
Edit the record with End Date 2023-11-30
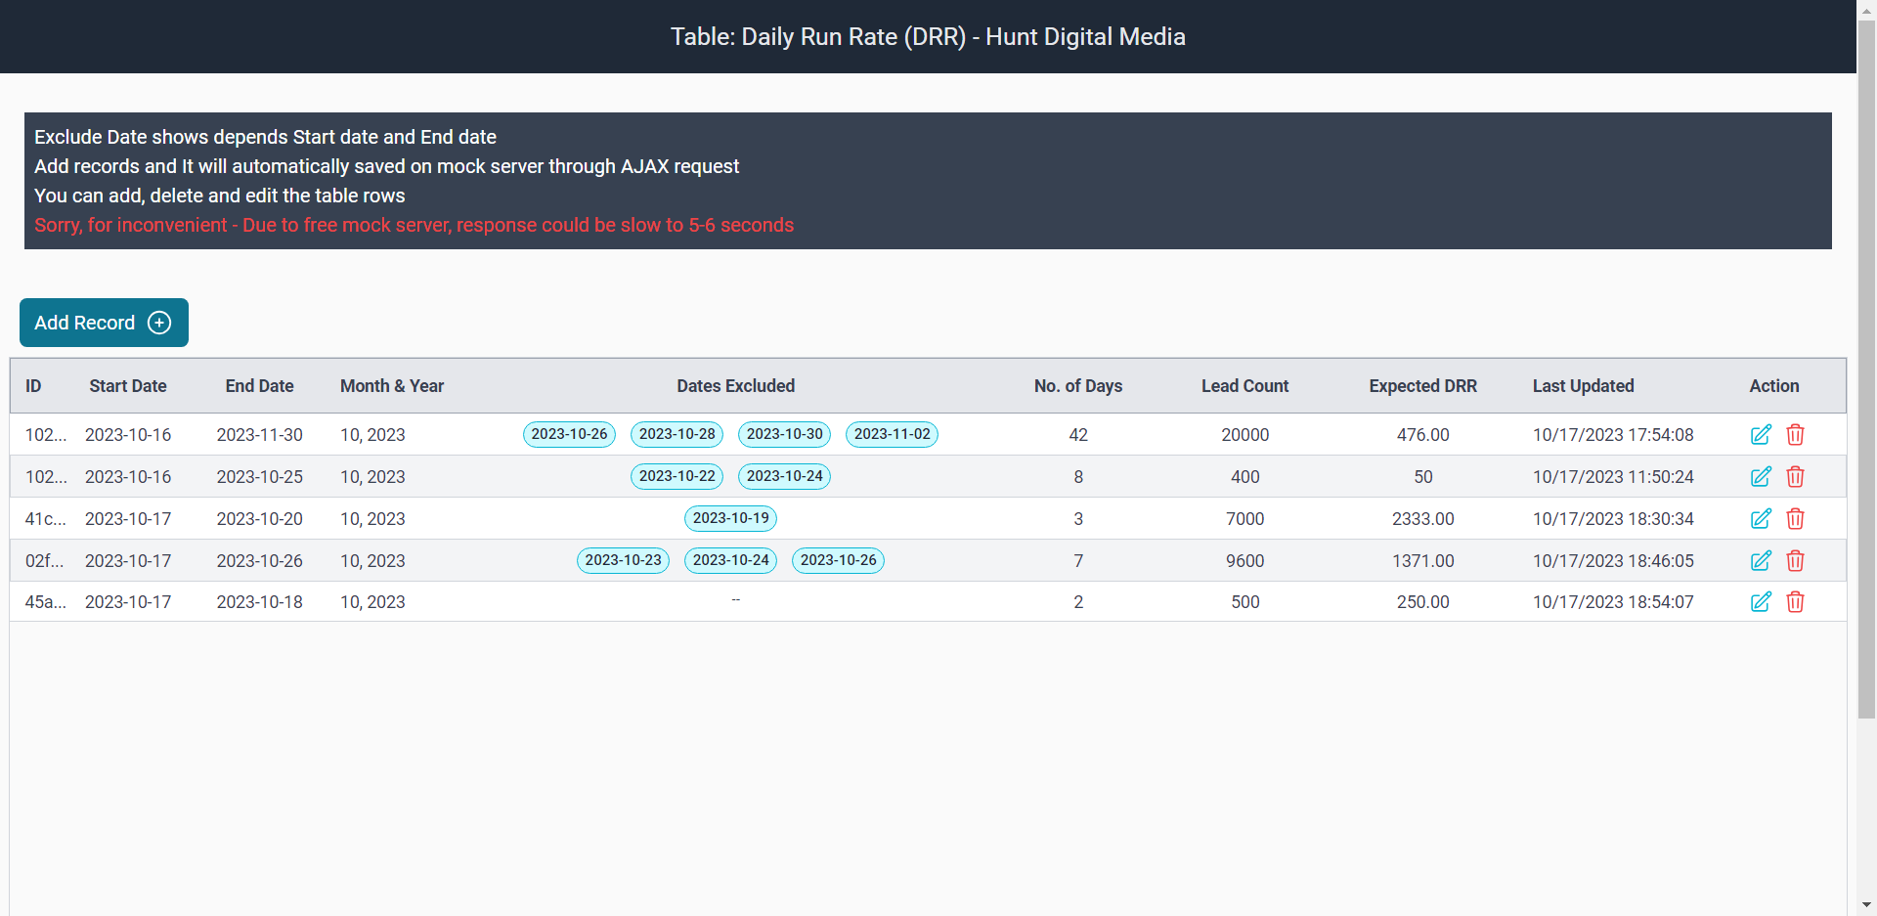click(x=1762, y=435)
